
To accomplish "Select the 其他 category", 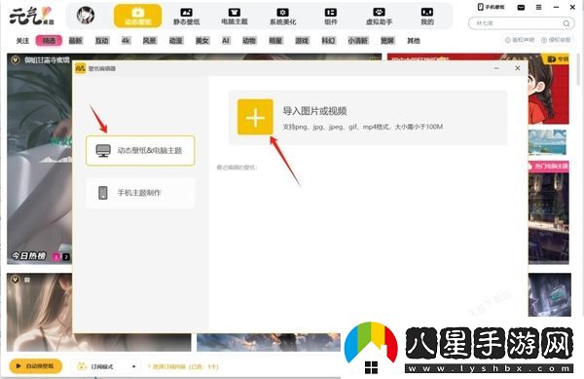I will point(414,41).
